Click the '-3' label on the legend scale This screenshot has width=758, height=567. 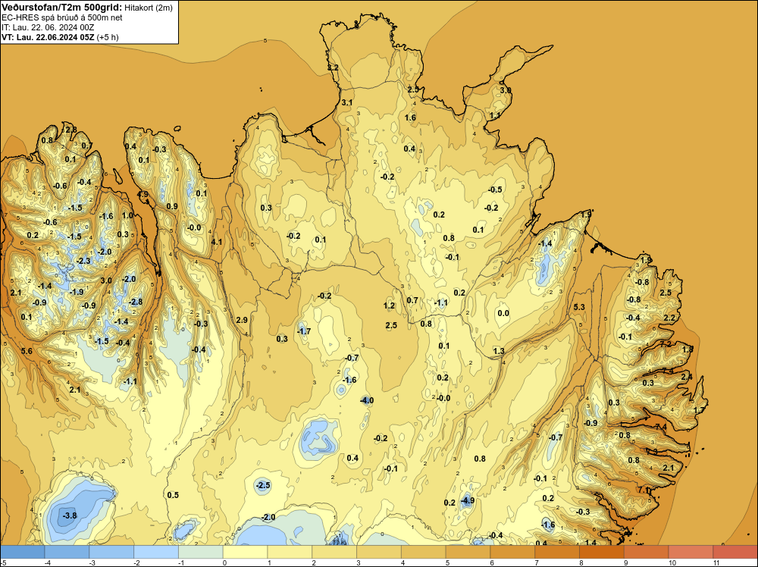(92, 562)
